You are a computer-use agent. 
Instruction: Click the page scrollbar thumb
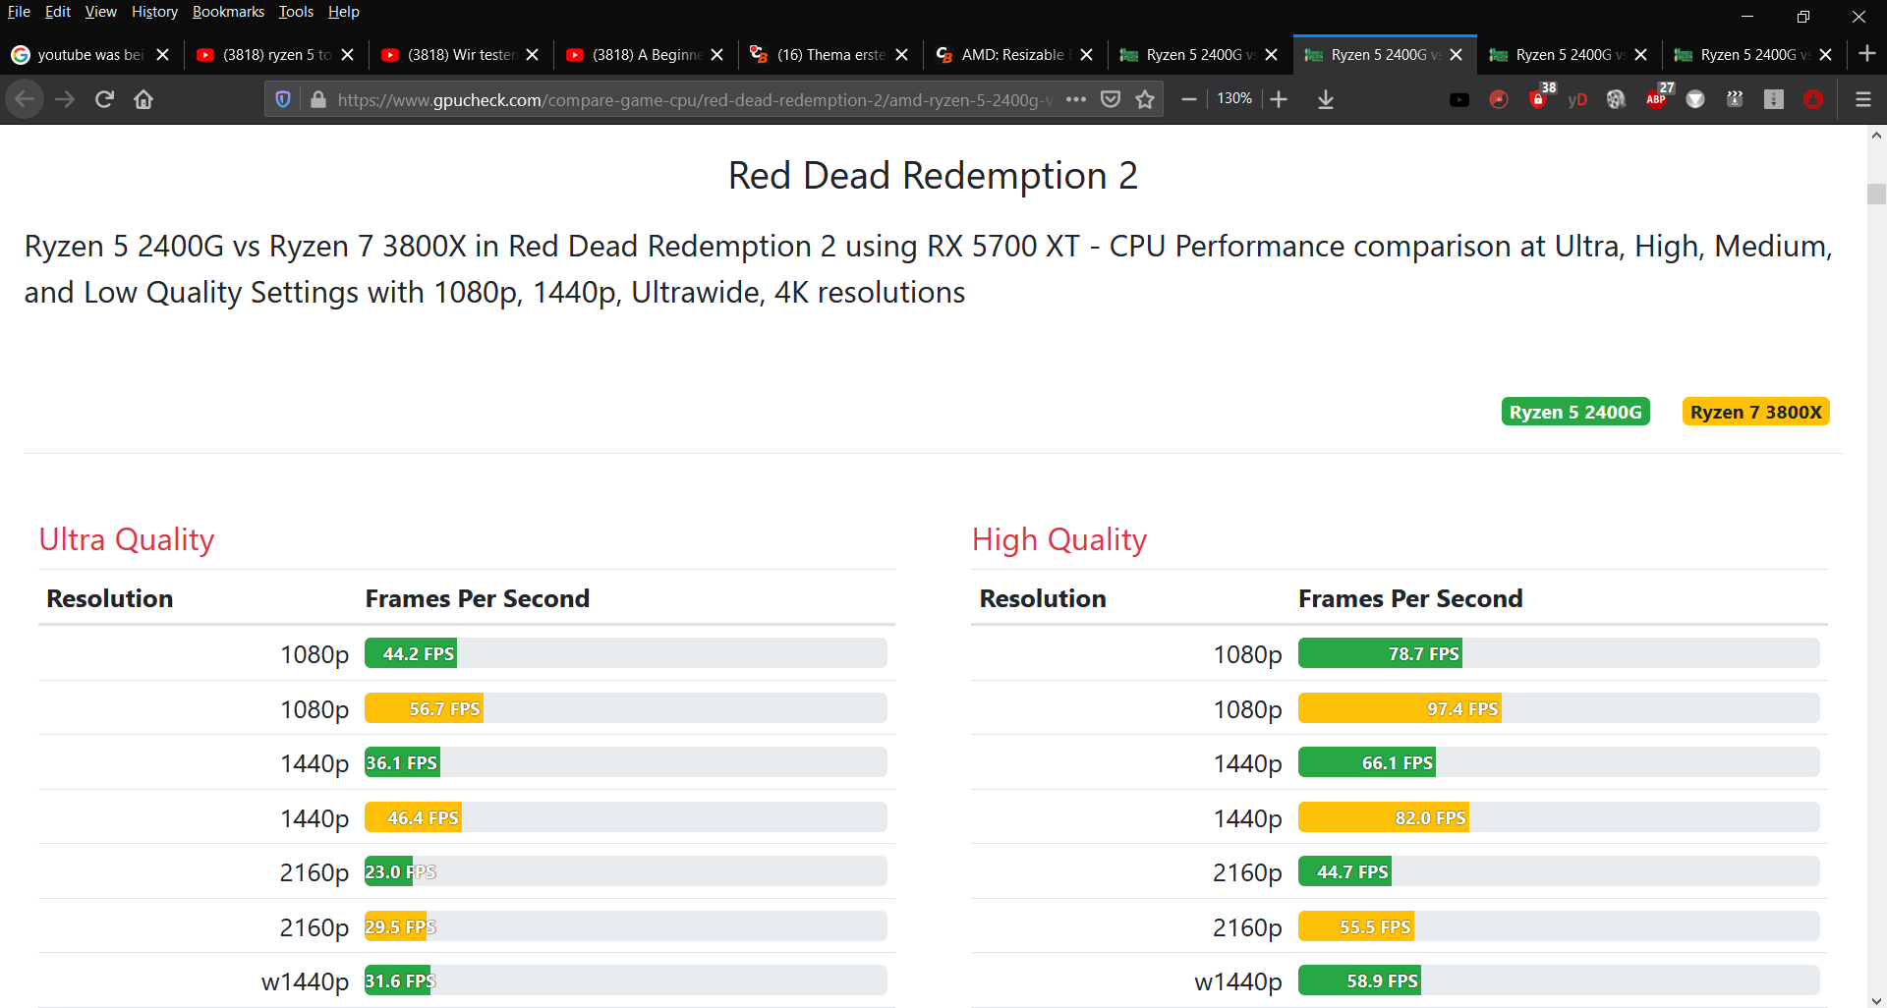click(x=1876, y=194)
